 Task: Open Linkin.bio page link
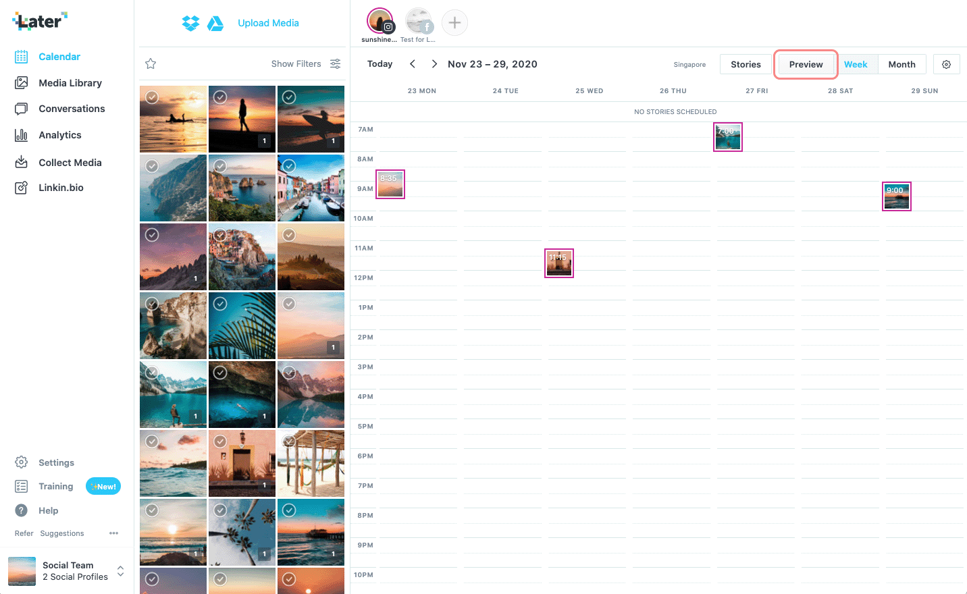[61, 188]
